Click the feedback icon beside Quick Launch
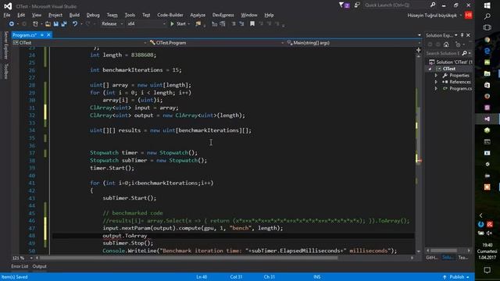 [357, 5]
